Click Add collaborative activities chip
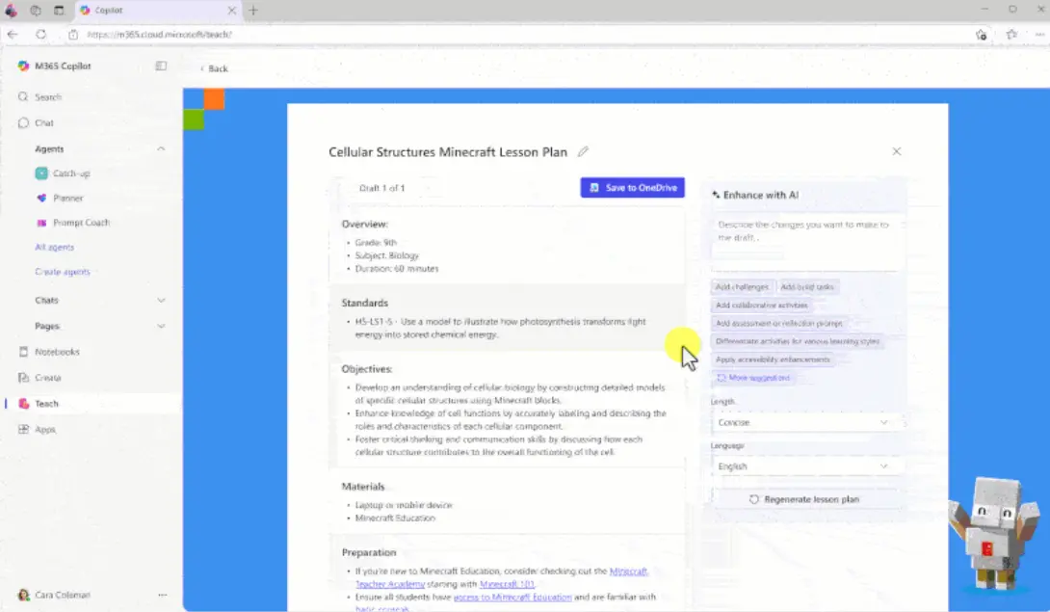 761,305
